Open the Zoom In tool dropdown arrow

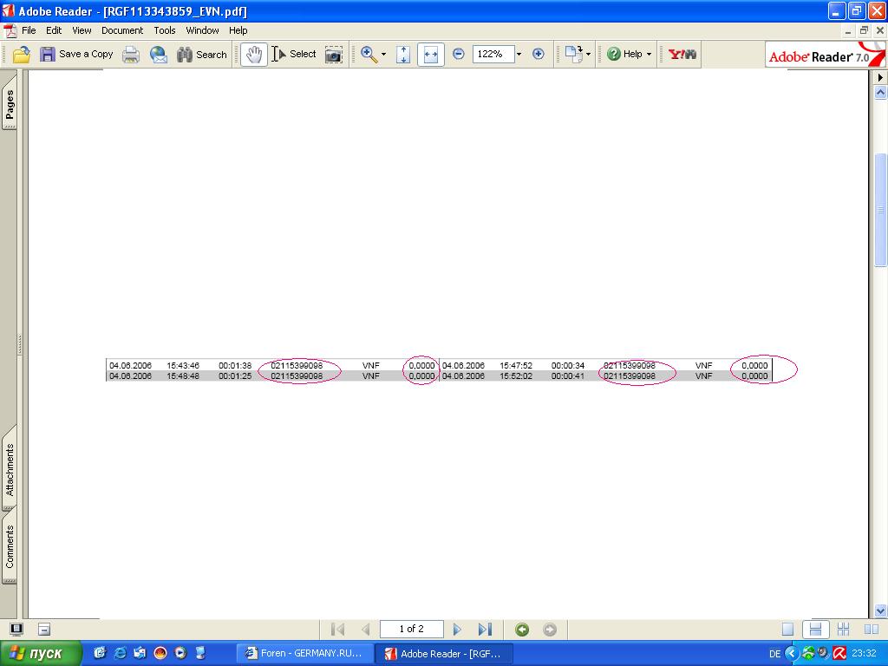[383, 54]
